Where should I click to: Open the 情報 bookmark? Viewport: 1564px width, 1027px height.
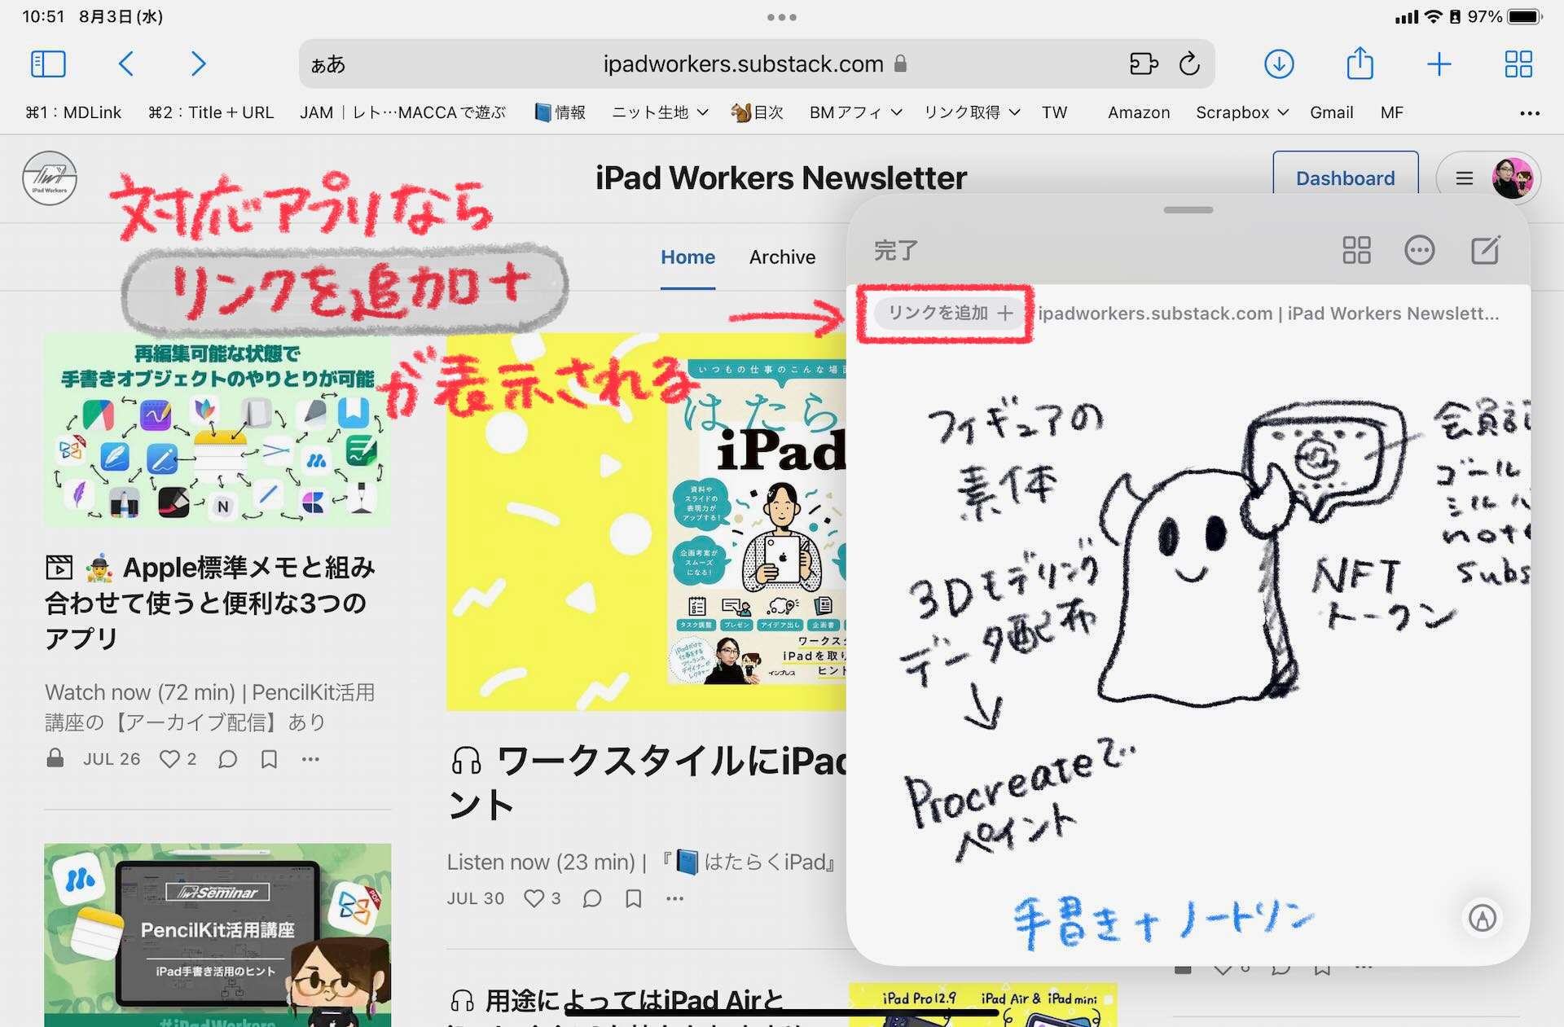(560, 112)
